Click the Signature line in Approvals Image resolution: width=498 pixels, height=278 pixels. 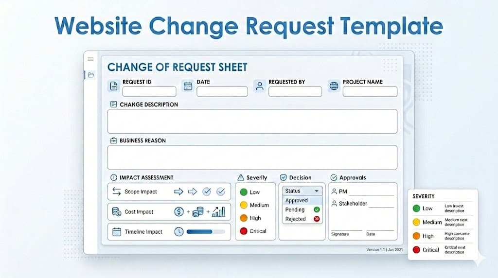pos(346,230)
